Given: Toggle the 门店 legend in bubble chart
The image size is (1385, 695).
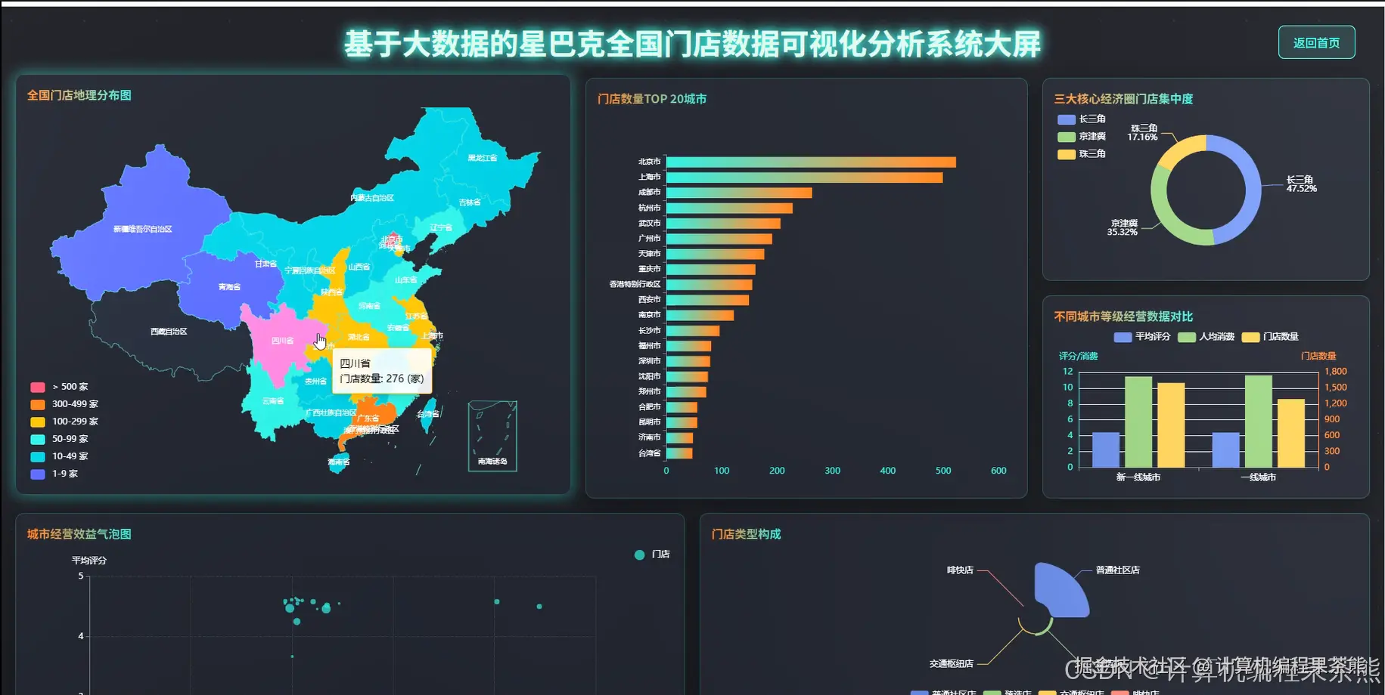Looking at the screenshot, I should point(652,554).
